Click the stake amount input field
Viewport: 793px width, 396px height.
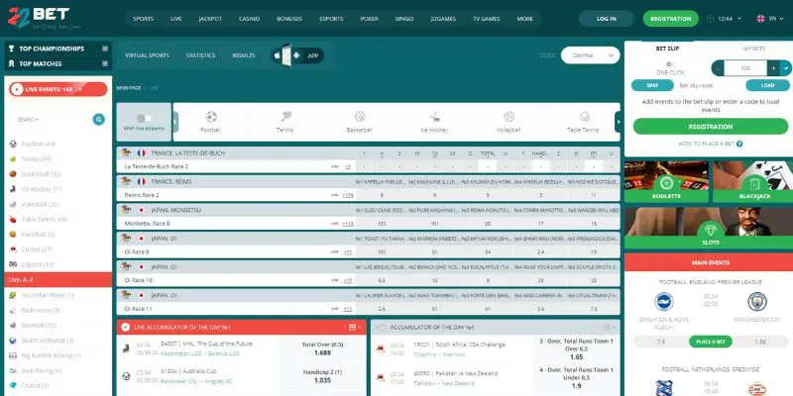[746, 67]
